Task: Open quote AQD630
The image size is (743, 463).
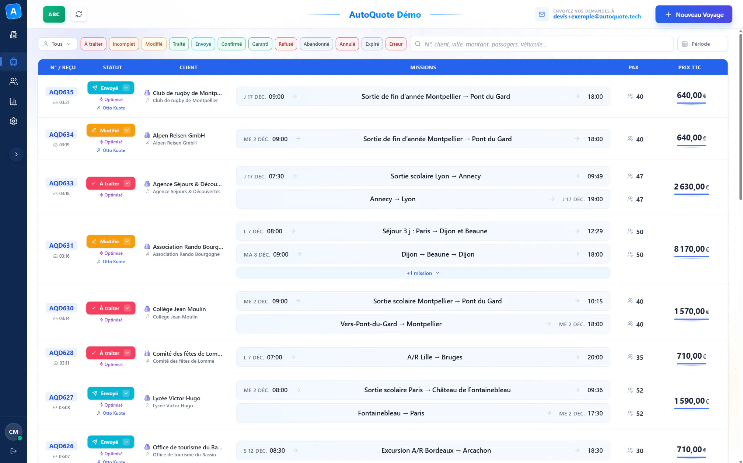Action: (x=61, y=308)
